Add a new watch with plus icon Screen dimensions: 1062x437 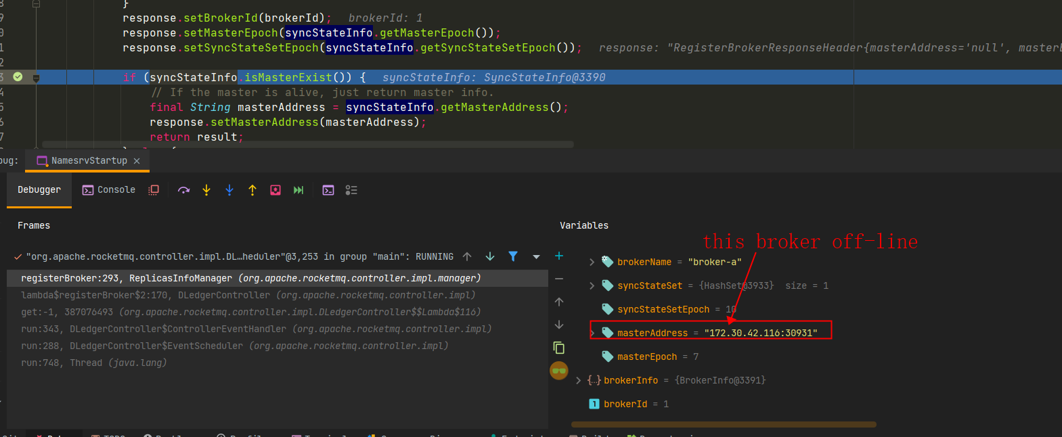pos(559,256)
